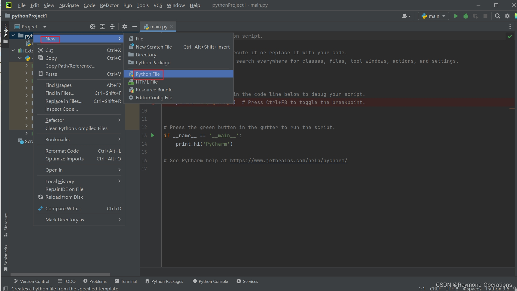Click green run gutter arrow at line 13
This screenshot has height=291, width=517.
coord(153,135)
